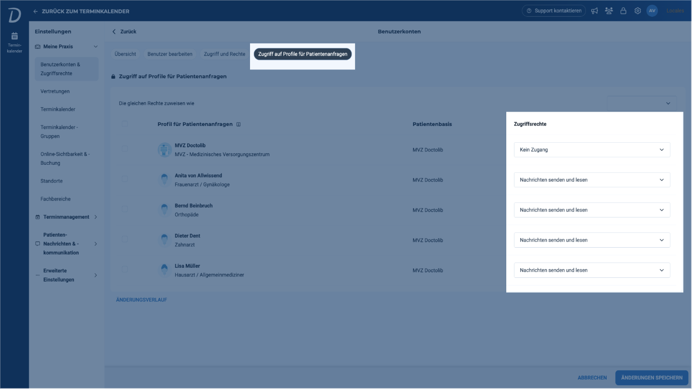Click the MVZ Doctolib profile avatar

point(165,150)
